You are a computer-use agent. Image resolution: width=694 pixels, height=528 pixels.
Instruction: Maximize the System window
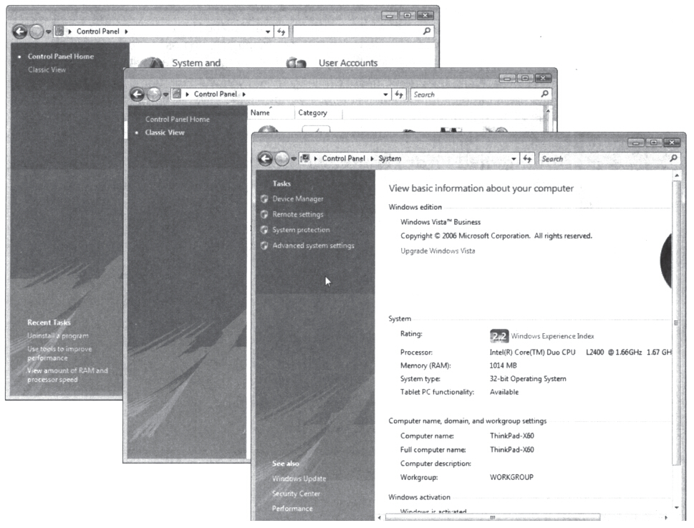point(654,142)
